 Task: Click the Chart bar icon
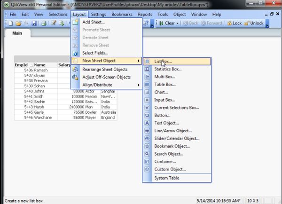click(x=147, y=92)
